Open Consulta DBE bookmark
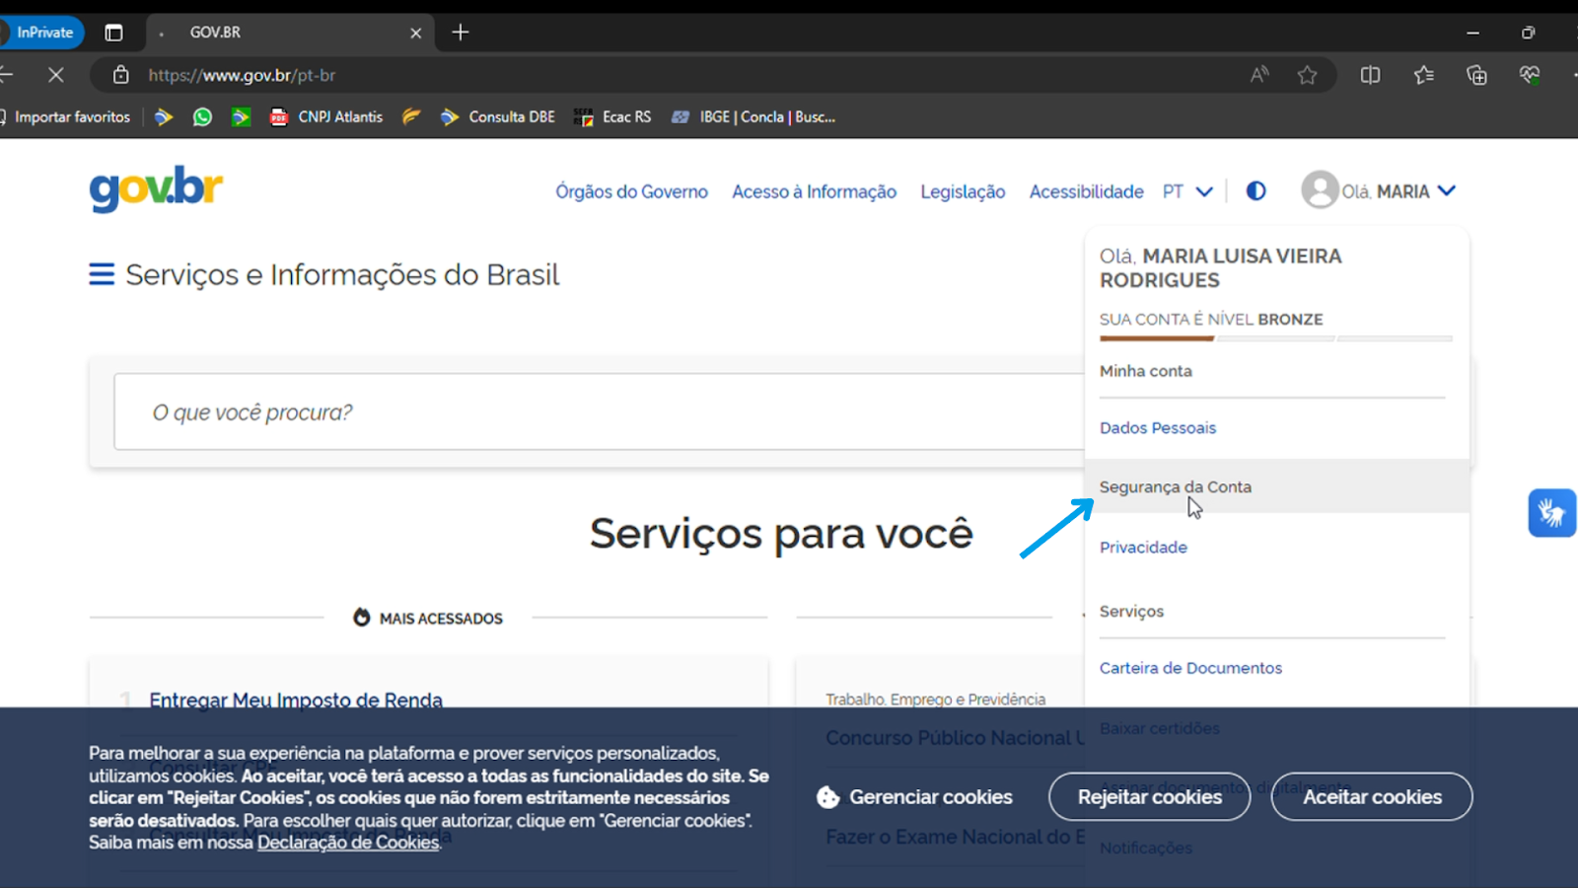This screenshot has width=1578, height=888. [498, 116]
